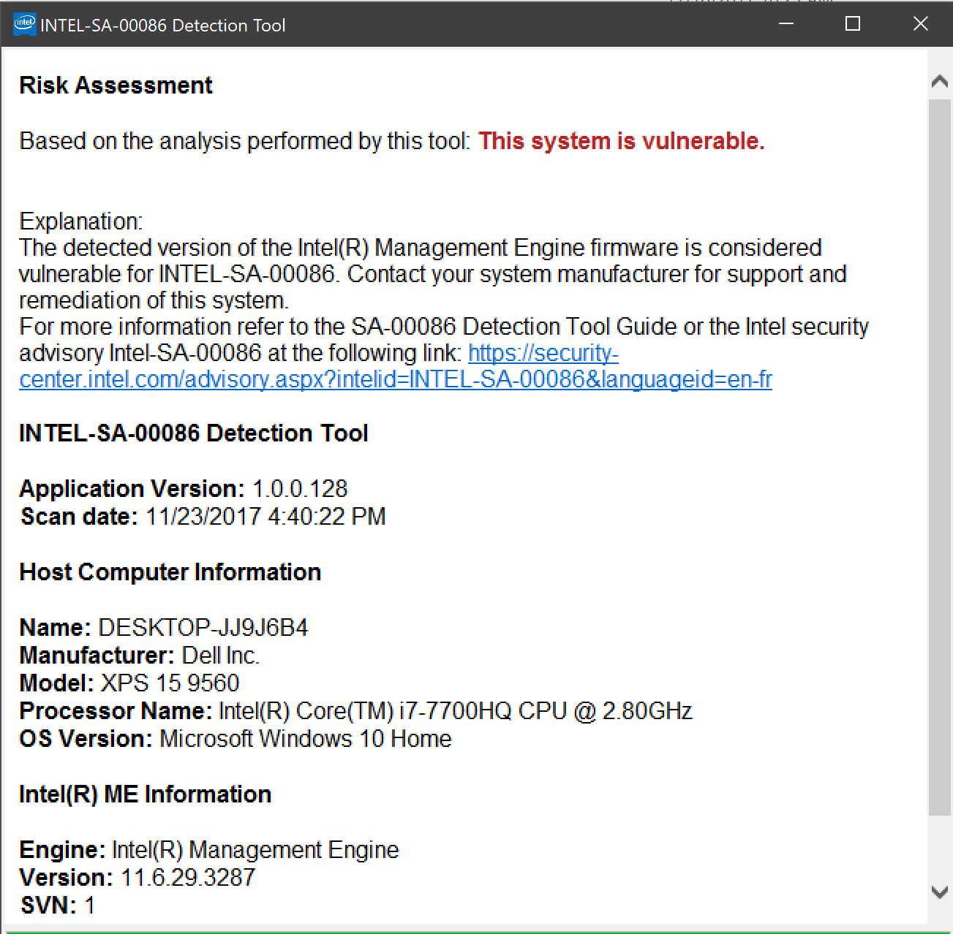The width and height of the screenshot is (953, 934).
Task: Click the Engine value Intel(R) Management Engine
Action: tap(255, 850)
